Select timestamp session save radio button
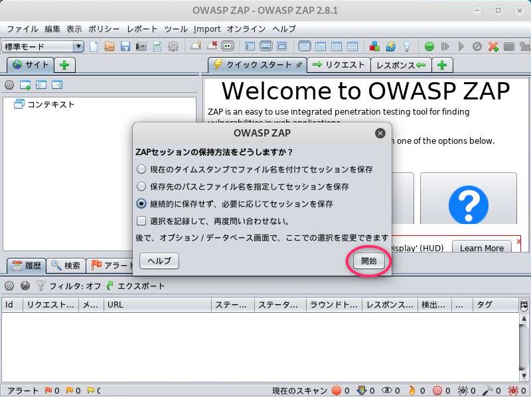Viewport: 531px width, 397px height. (x=141, y=169)
